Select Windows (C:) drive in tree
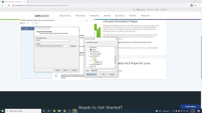 tap(96, 52)
